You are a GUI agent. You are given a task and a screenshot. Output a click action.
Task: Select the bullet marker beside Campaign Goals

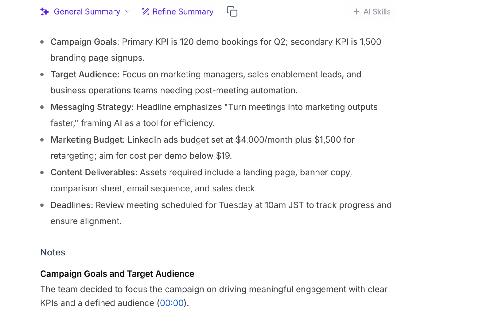point(42,42)
